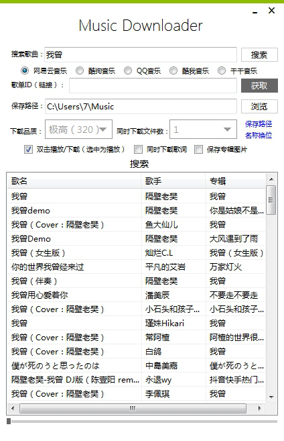
Task: Click artist 李佩琪
Action: pyautogui.click(x=157, y=393)
